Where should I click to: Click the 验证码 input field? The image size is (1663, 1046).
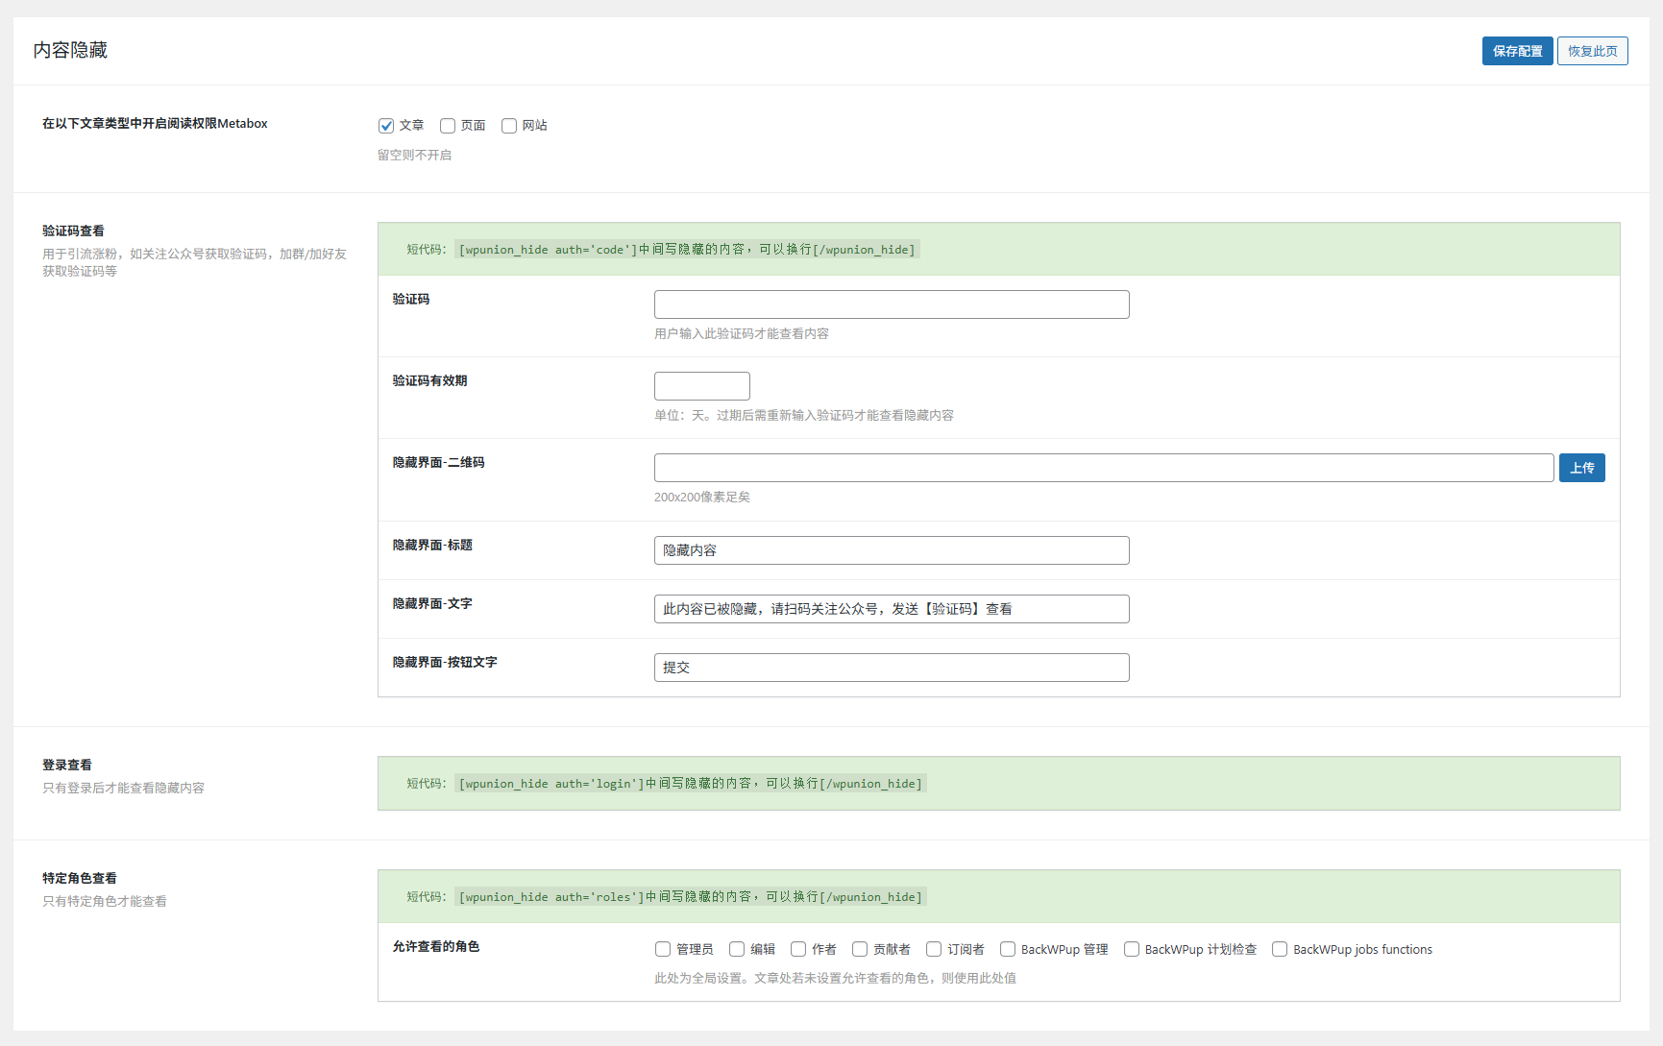click(x=891, y=304)
